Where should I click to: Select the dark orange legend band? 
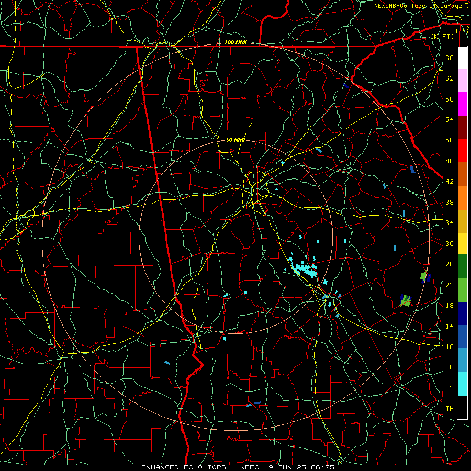tap(462, 174)
